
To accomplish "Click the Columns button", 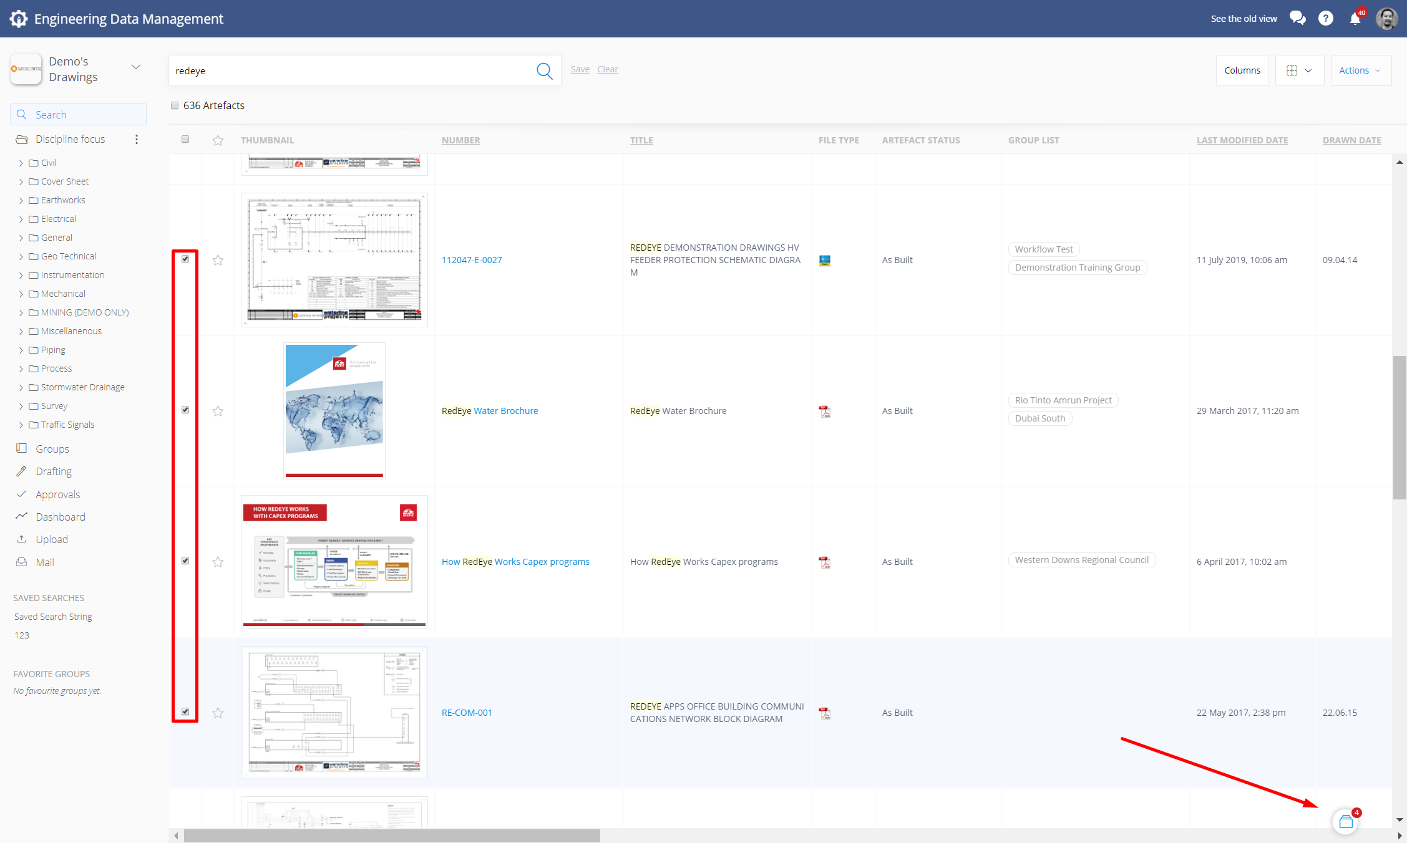I will click(x=1242, y=70).
